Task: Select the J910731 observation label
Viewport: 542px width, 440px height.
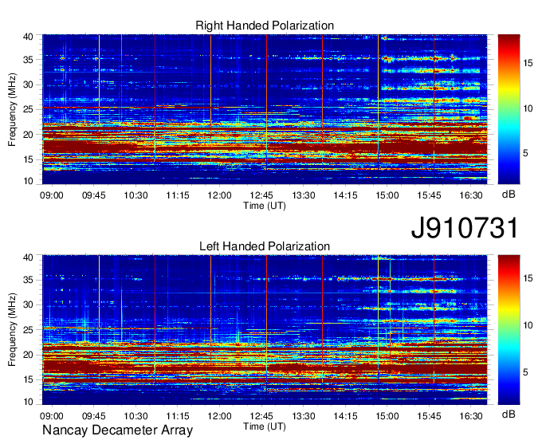Action: 465,228
